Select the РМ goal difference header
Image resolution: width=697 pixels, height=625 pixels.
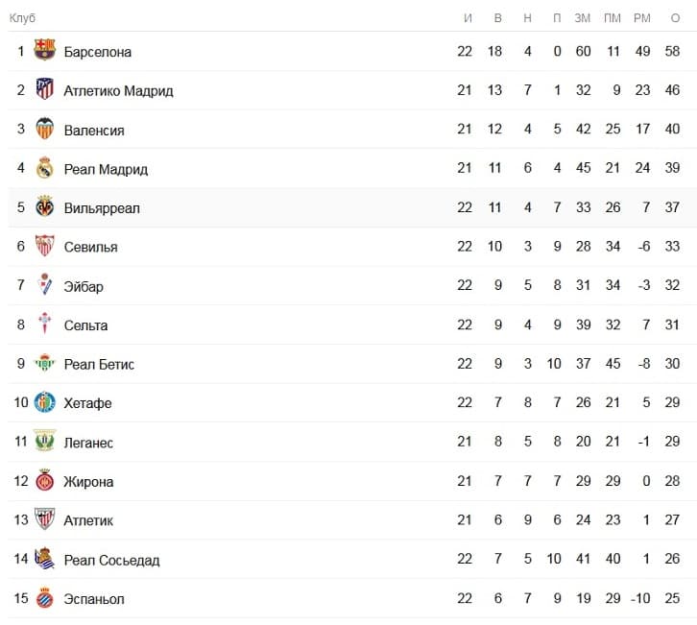click(642, 18)
